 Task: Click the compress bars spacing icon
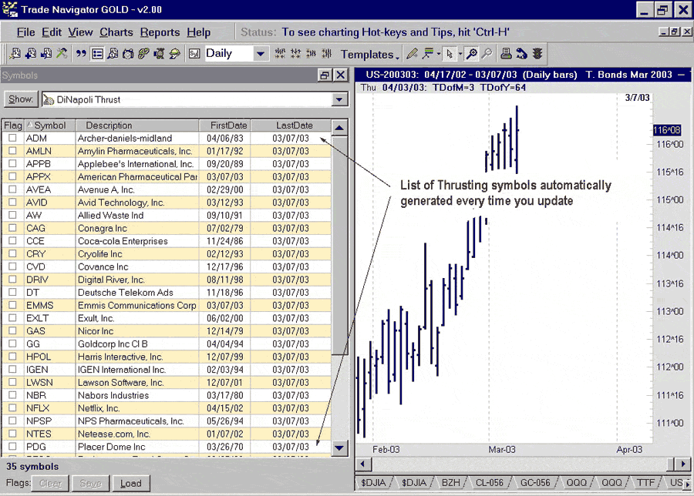(x=280, y=54)
